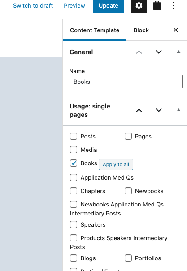Screen dimensions: 187x271
Task: Click the Name input field containing Books
Action: coord(126,82)
